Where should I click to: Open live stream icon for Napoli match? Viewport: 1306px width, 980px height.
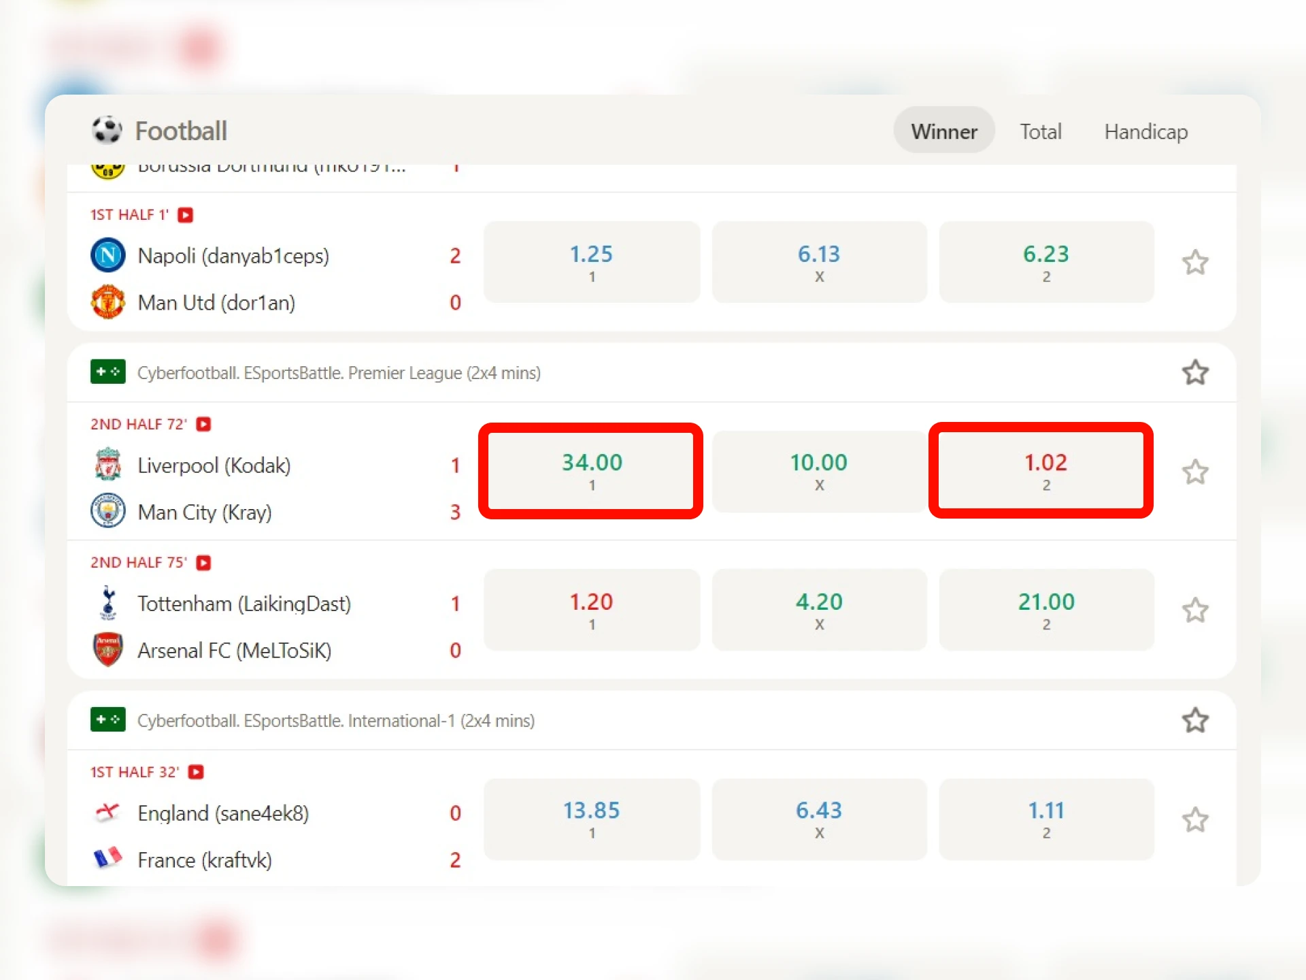(185, 215)
